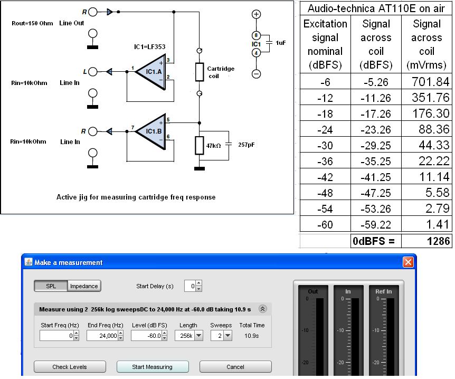Raise Level (dB FS) with up arrow

point(165,333)
